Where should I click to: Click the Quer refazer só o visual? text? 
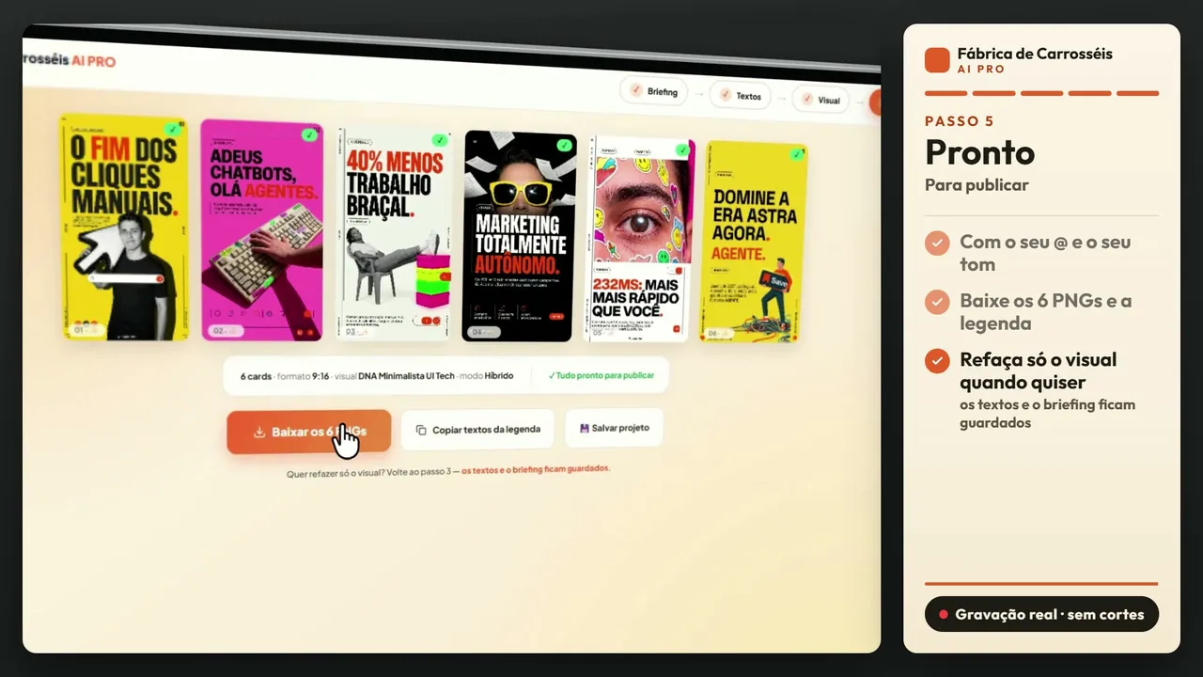[336, 475]
